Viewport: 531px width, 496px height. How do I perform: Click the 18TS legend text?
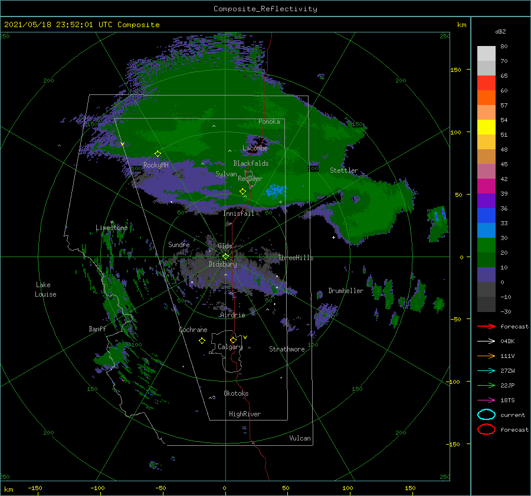click(x=507, y=400)
